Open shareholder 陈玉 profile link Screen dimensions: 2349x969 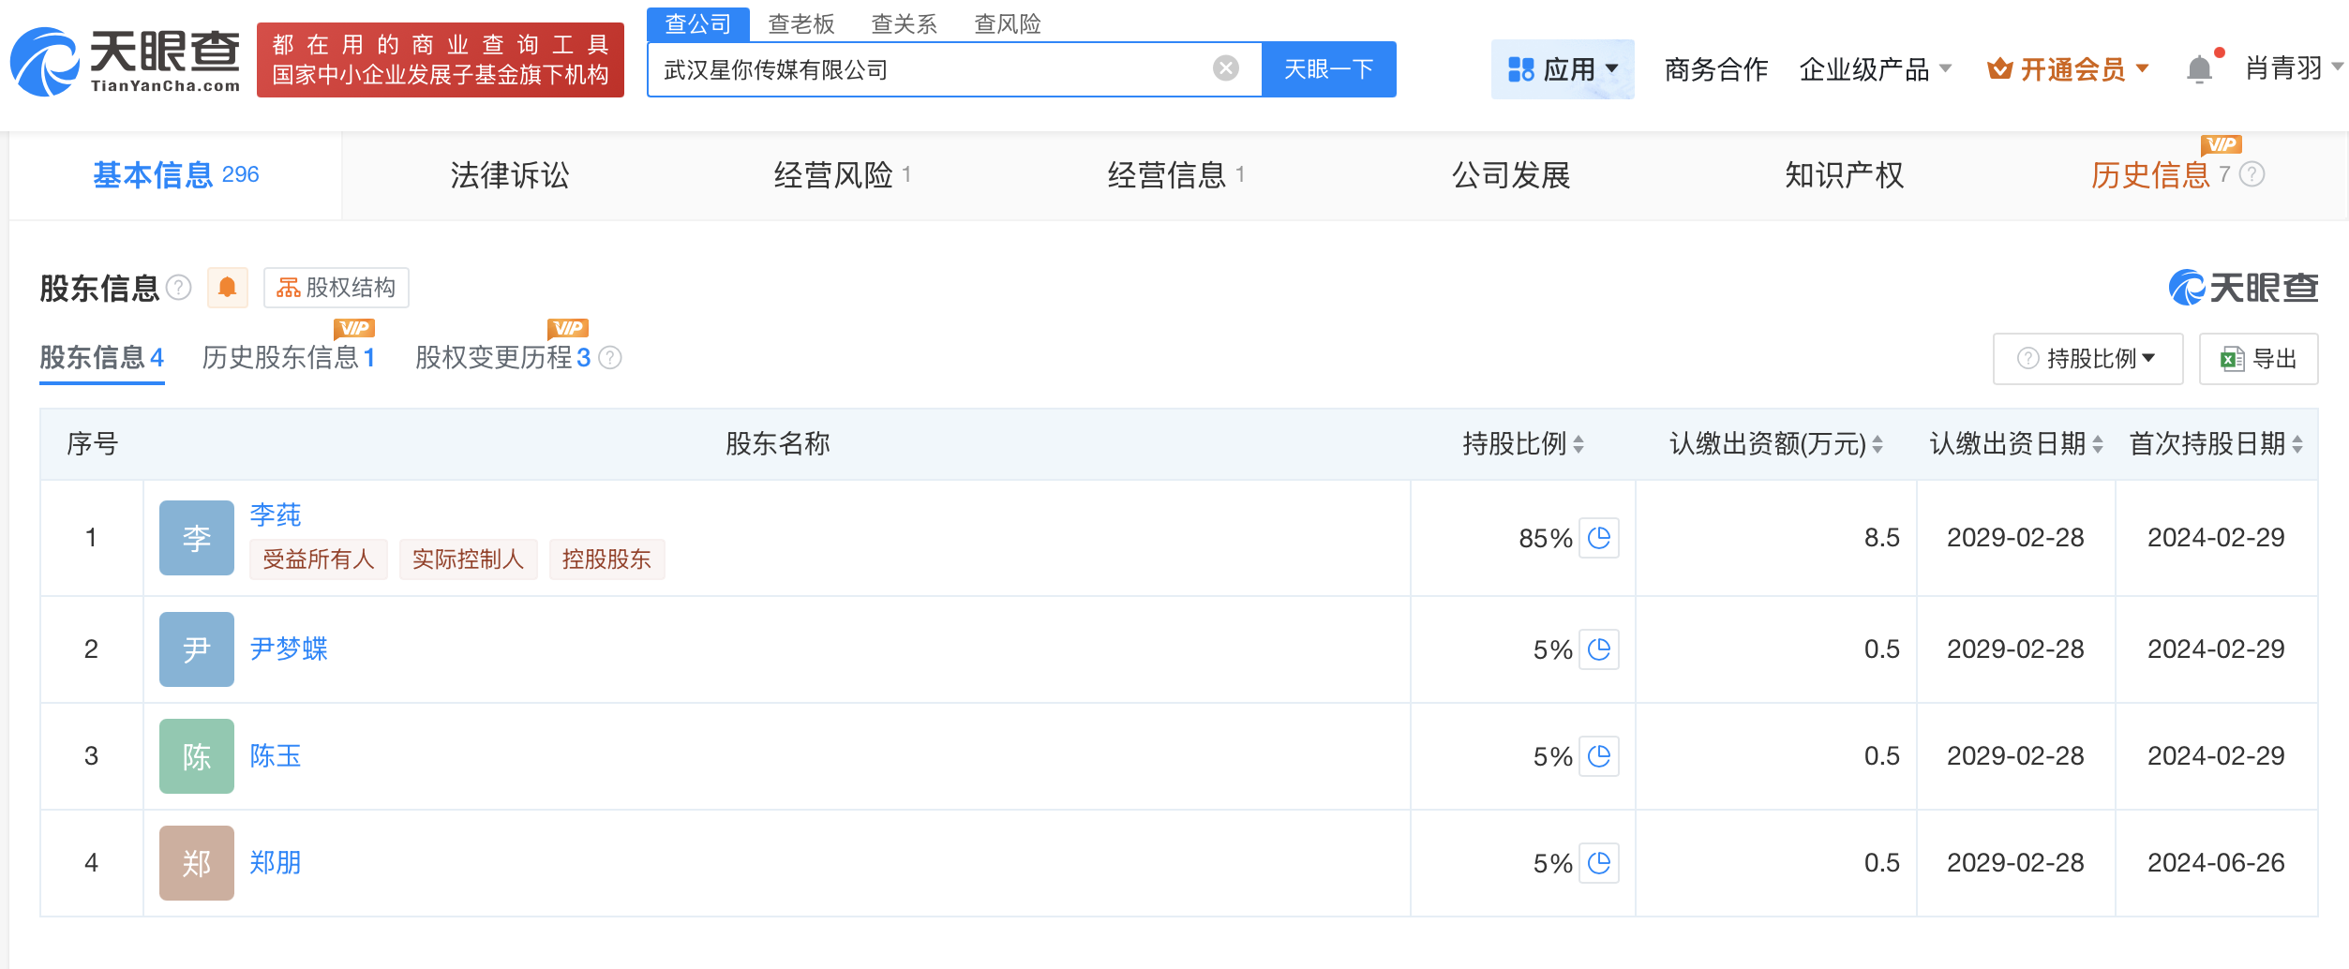point(276,756)
